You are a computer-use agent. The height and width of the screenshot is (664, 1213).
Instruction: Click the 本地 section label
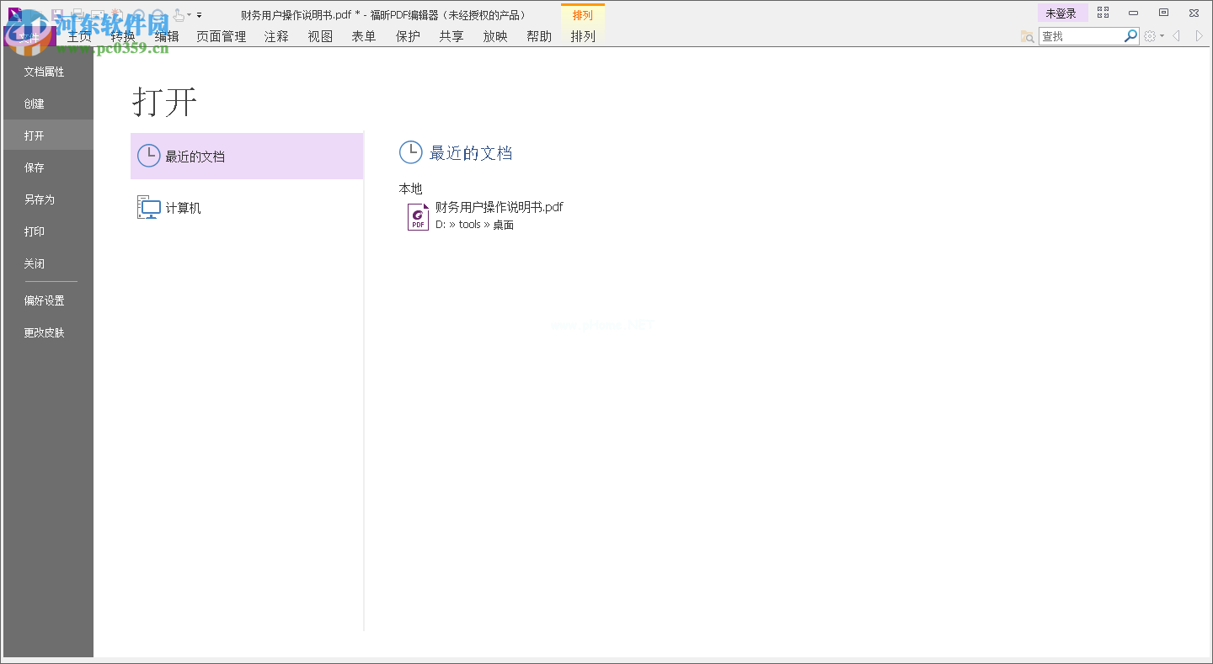tap(410, 189)
